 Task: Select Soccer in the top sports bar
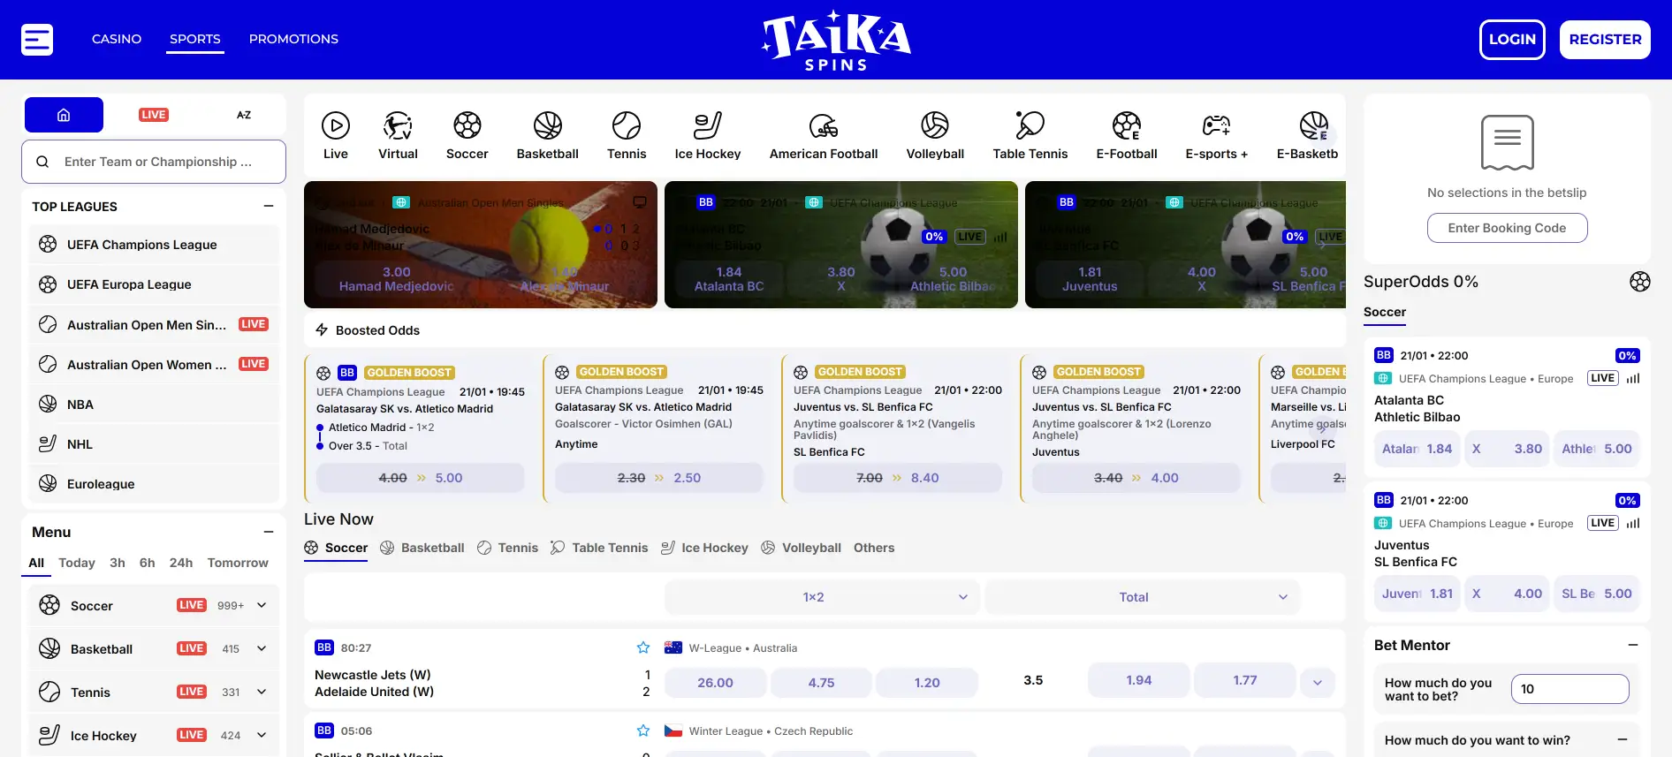pos(467,135)
